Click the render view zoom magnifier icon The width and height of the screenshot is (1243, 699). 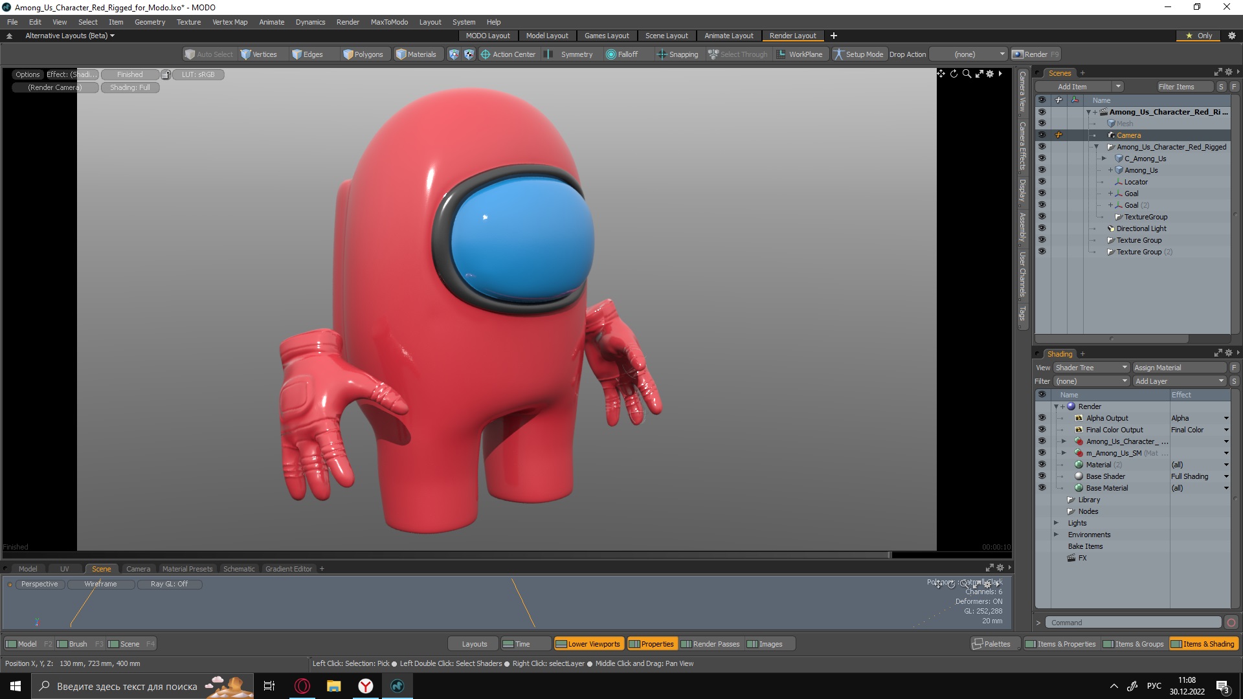click(967, 74)
